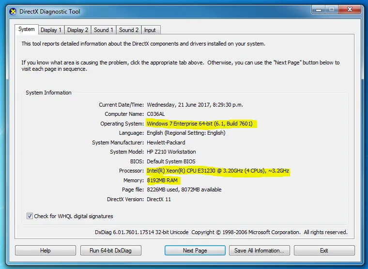
Task: Close the window with the red X
Action: (350, 9)
